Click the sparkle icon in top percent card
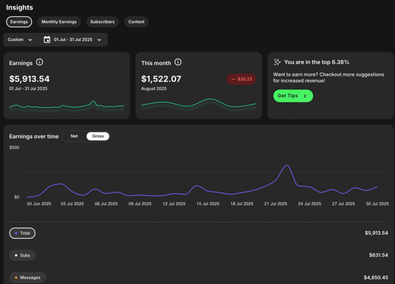The image size is (395, 284). click(277, 62)
